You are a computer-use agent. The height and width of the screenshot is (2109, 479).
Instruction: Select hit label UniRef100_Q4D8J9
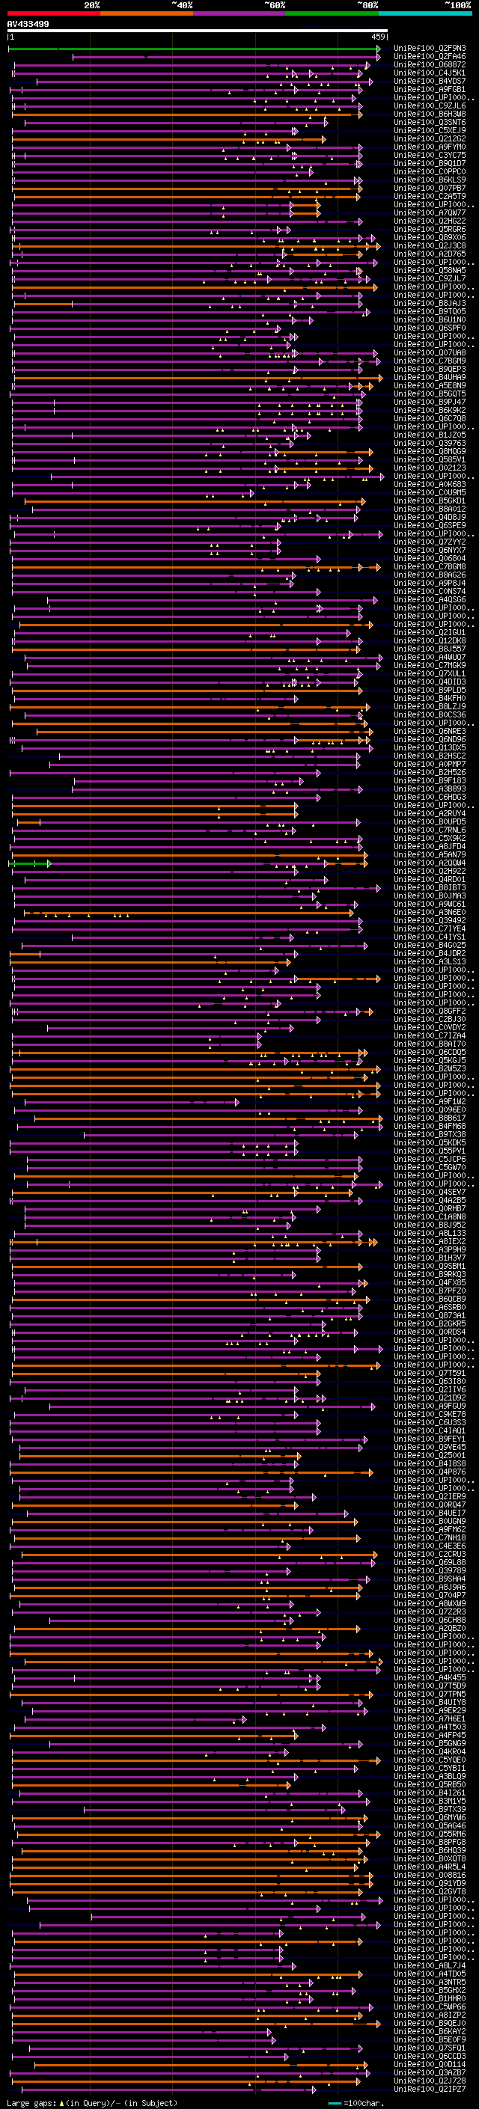(430, 518)
